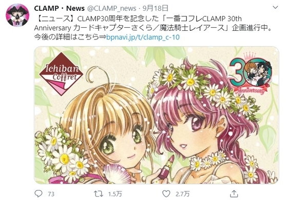Click the 30th Anniversary emblem in image
Image resolution: width=286 pixels, height=200 pixels.
tap(252, 73)
